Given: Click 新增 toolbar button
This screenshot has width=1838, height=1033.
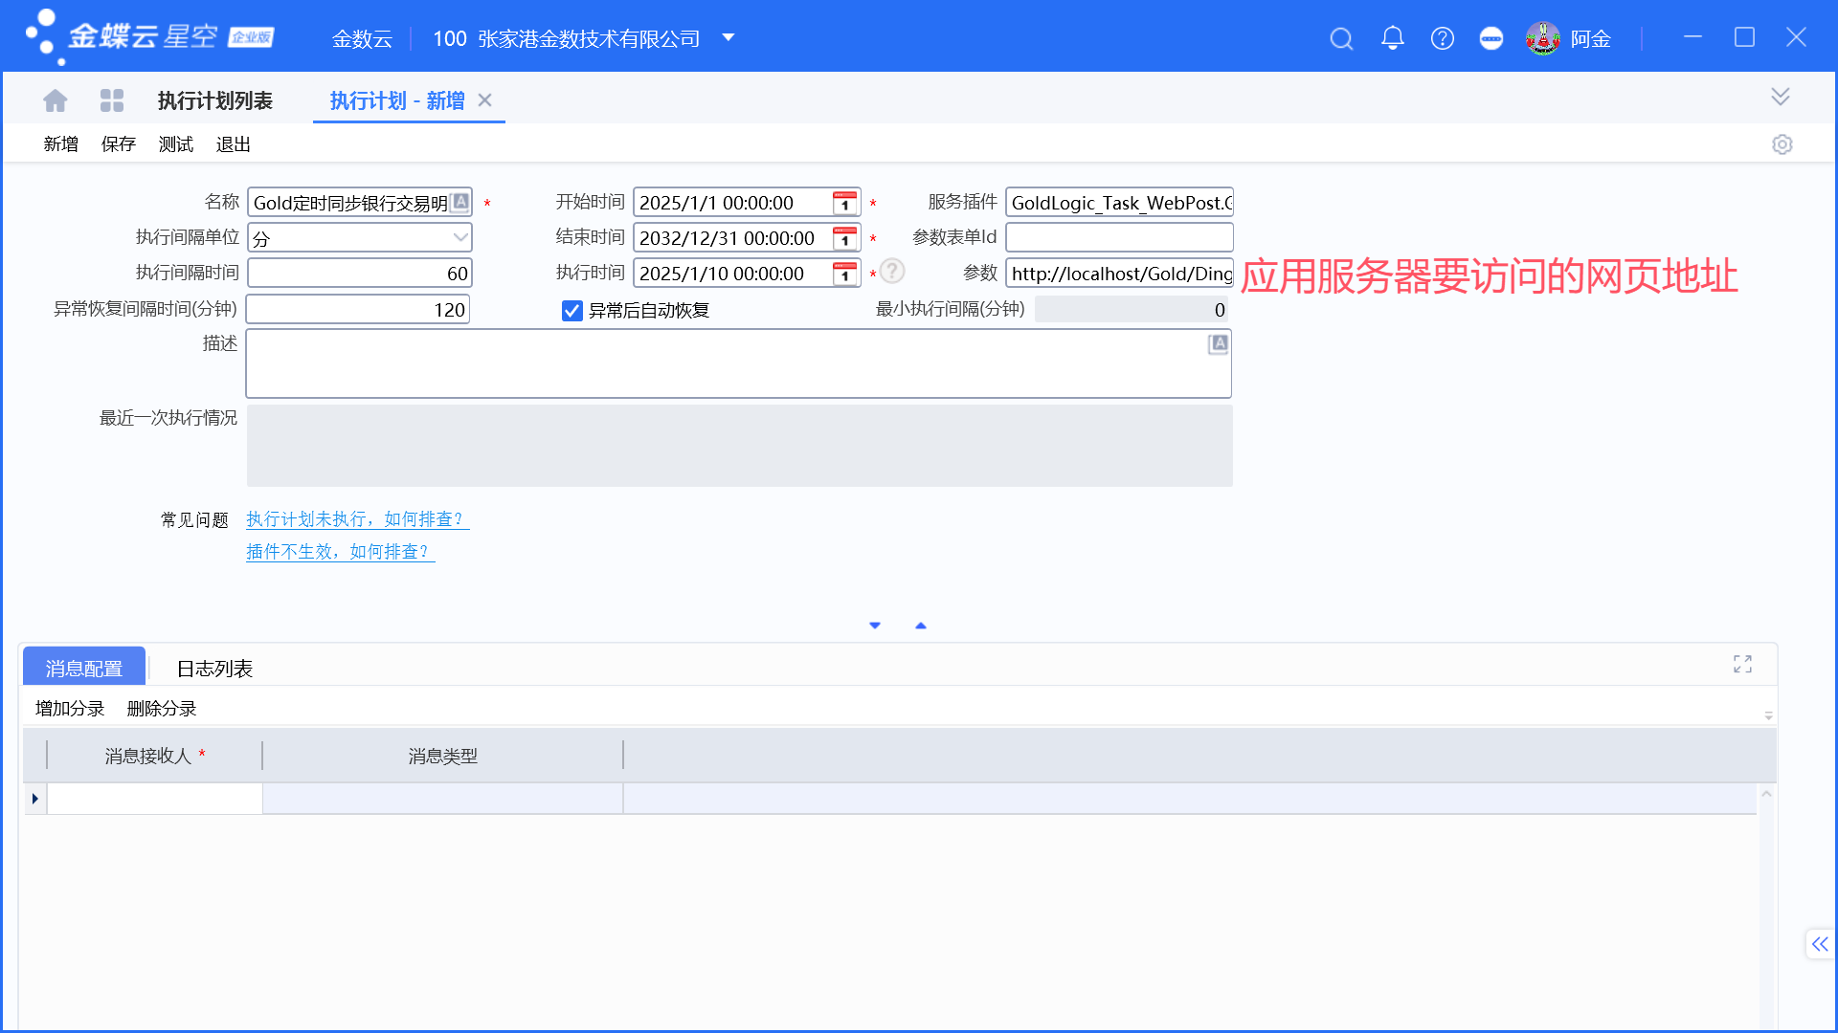Looking at the screenshot, I should [61, 144].
